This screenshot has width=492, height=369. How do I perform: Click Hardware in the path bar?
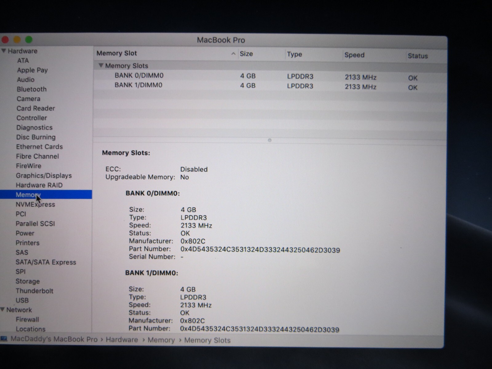122,340
